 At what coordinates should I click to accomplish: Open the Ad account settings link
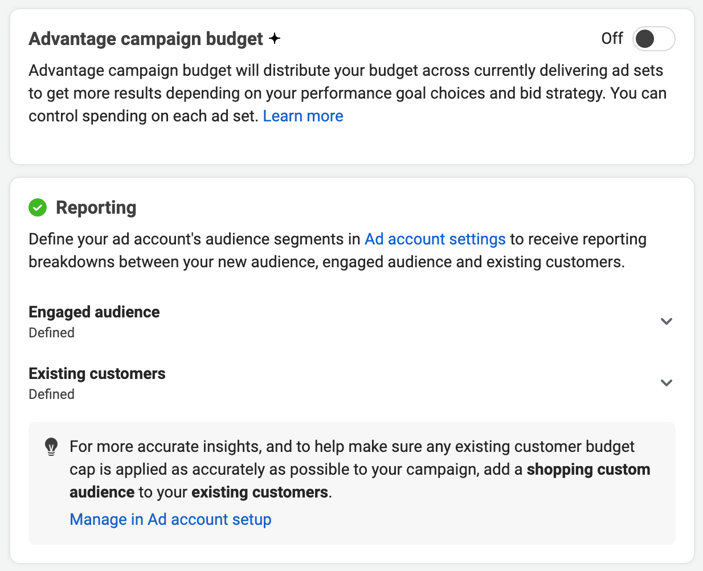435,239
